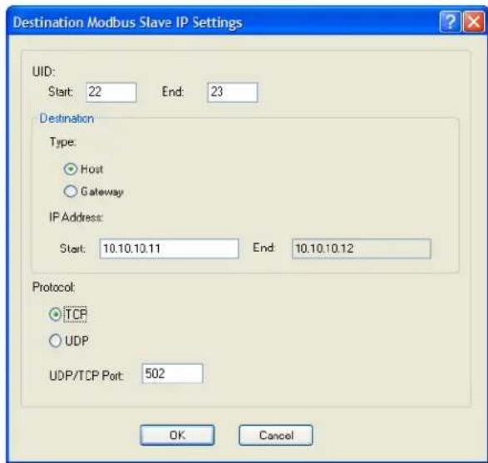Click the UDP/TCP Port label
This screenshot has height=463, width=488.
pos(86,376)
